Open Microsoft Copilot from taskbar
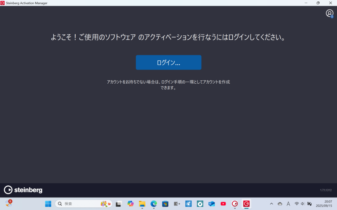 (131, 204)
